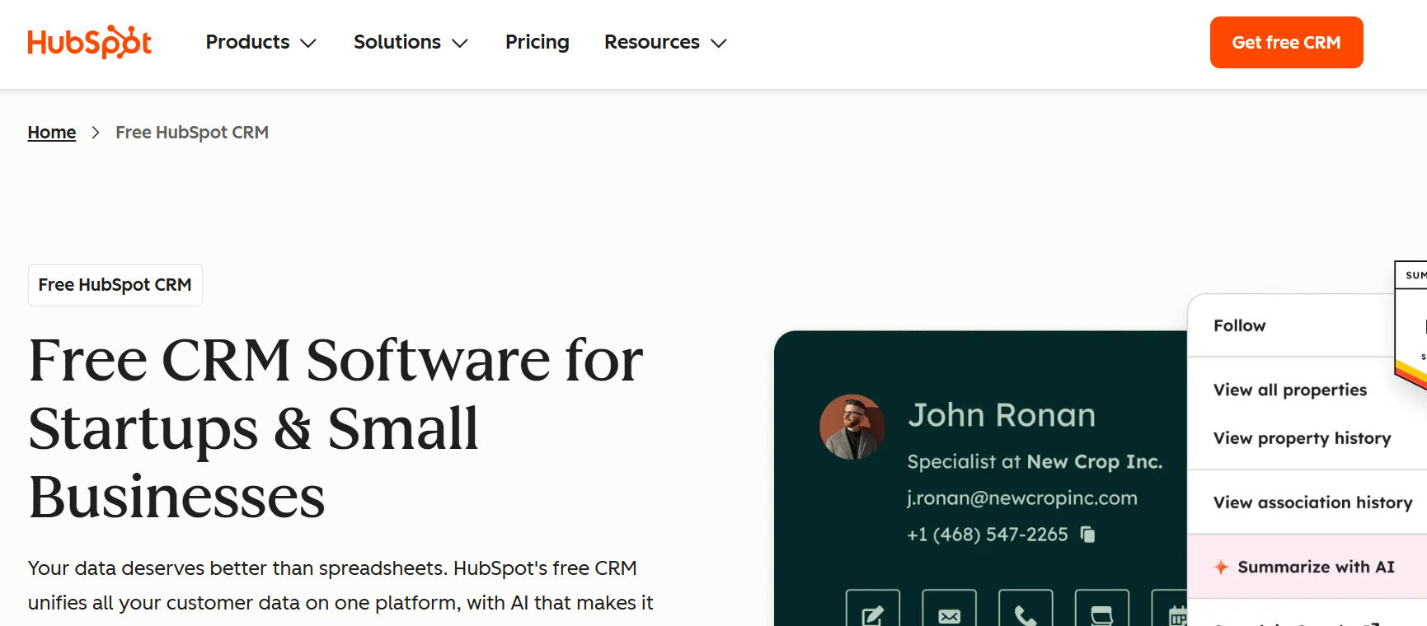Click the Free HubSpot CRM tag label
1427x626 pixels.
115,285
